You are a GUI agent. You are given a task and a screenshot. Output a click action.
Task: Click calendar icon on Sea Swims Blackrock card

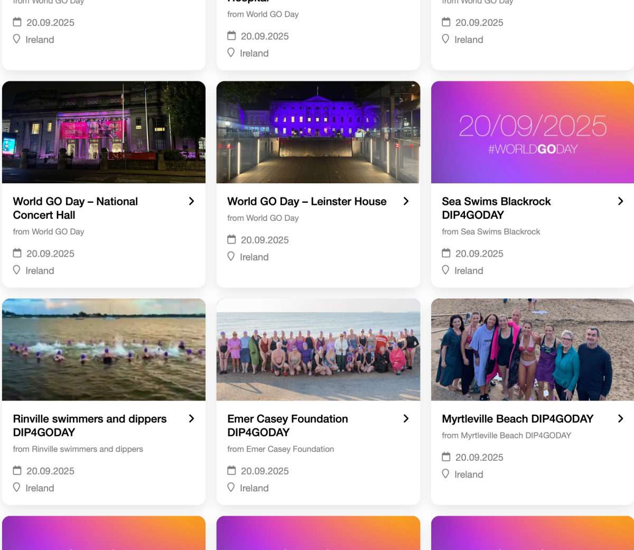[446, 253]
